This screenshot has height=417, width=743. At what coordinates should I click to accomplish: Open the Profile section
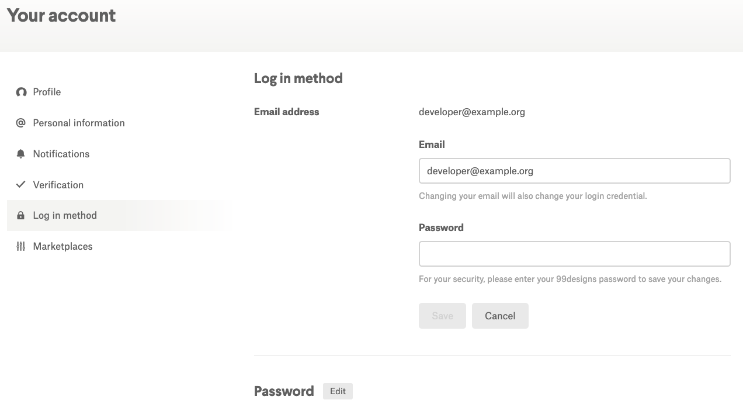(47, 92)
